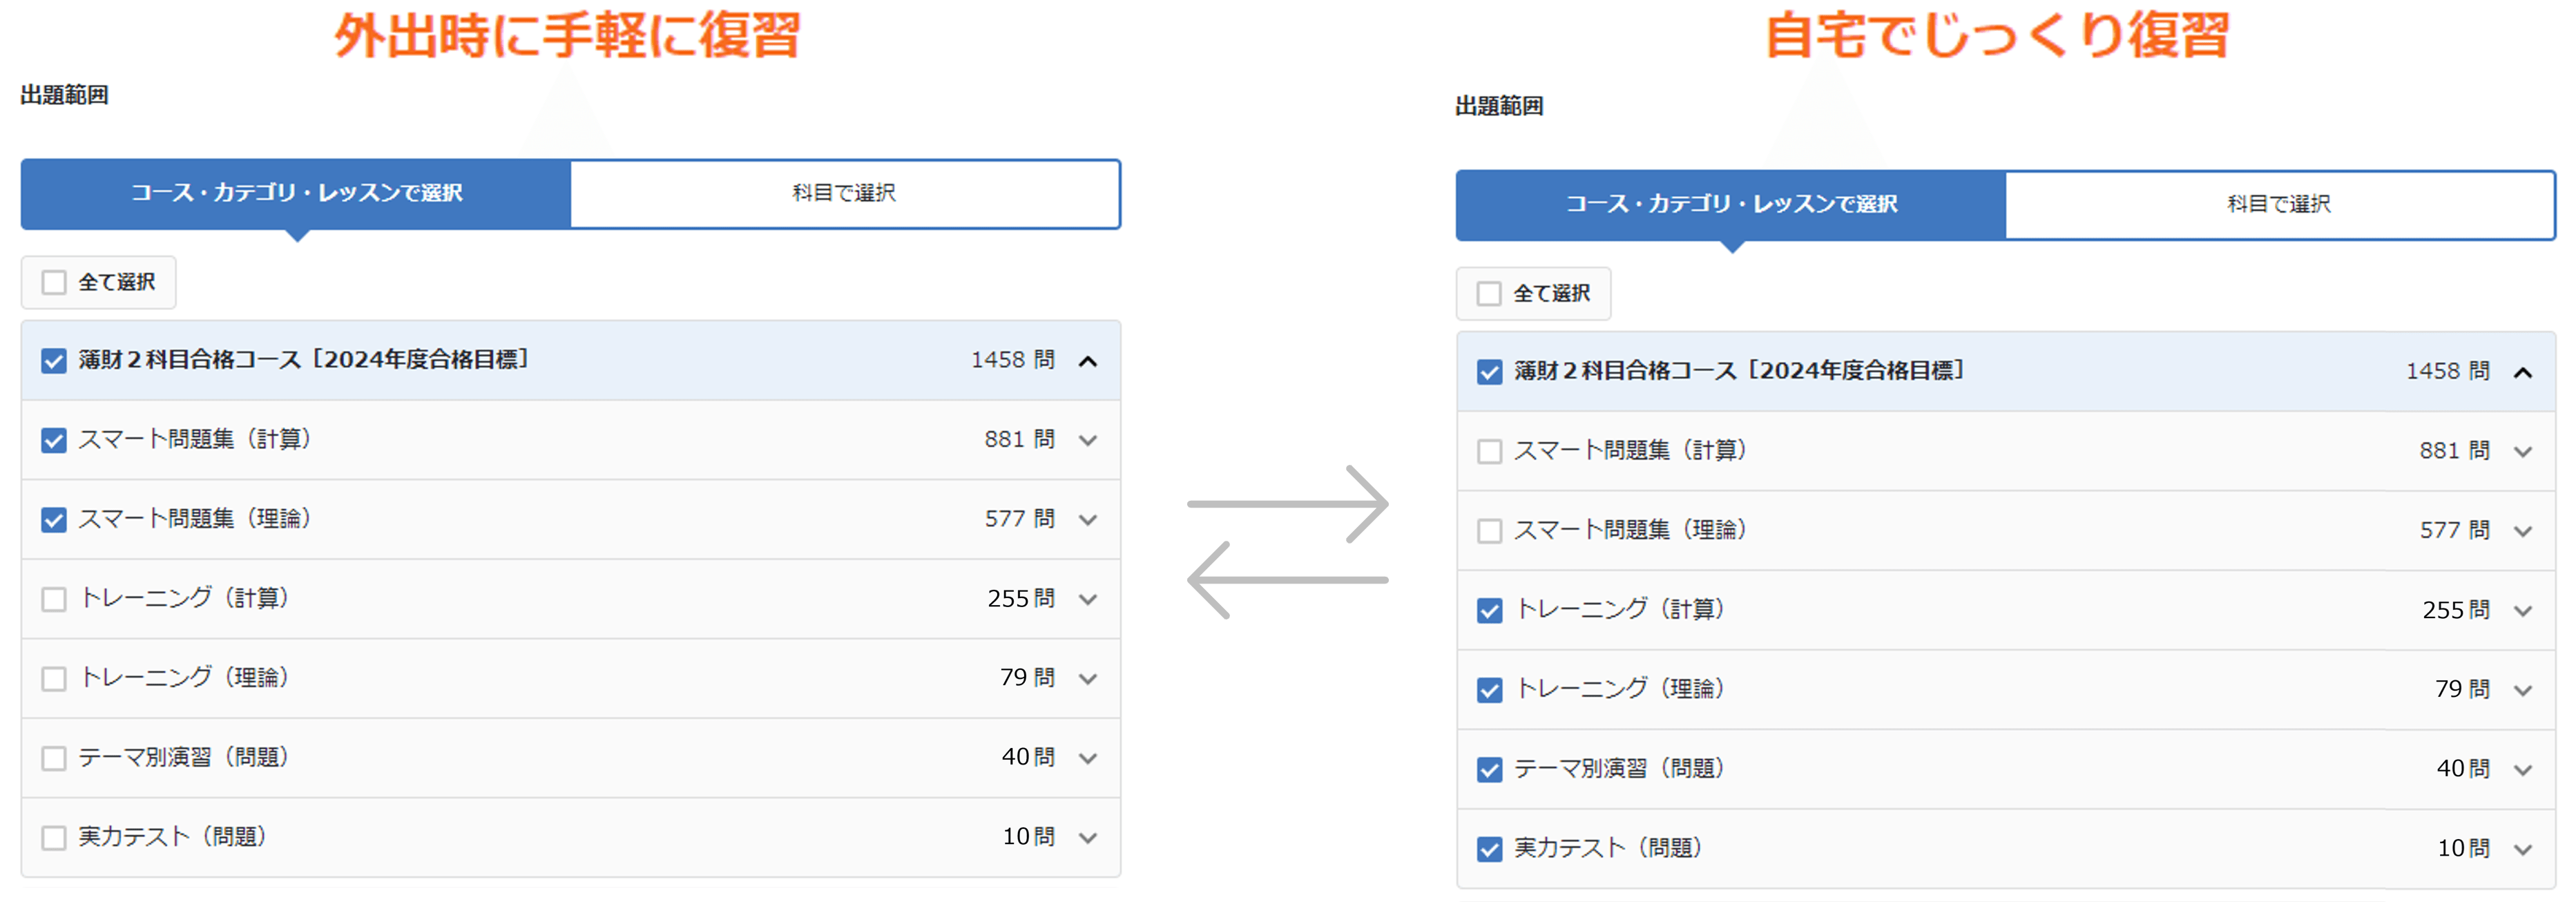Expand テーマ別演習（問題） on the right
Screen dimensions: 2576x902
tap(2523, 769)
